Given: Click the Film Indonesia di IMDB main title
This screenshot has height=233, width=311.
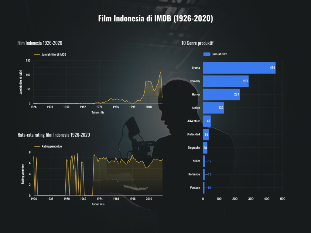Looking at the screenshot, I should pos(155,19).
